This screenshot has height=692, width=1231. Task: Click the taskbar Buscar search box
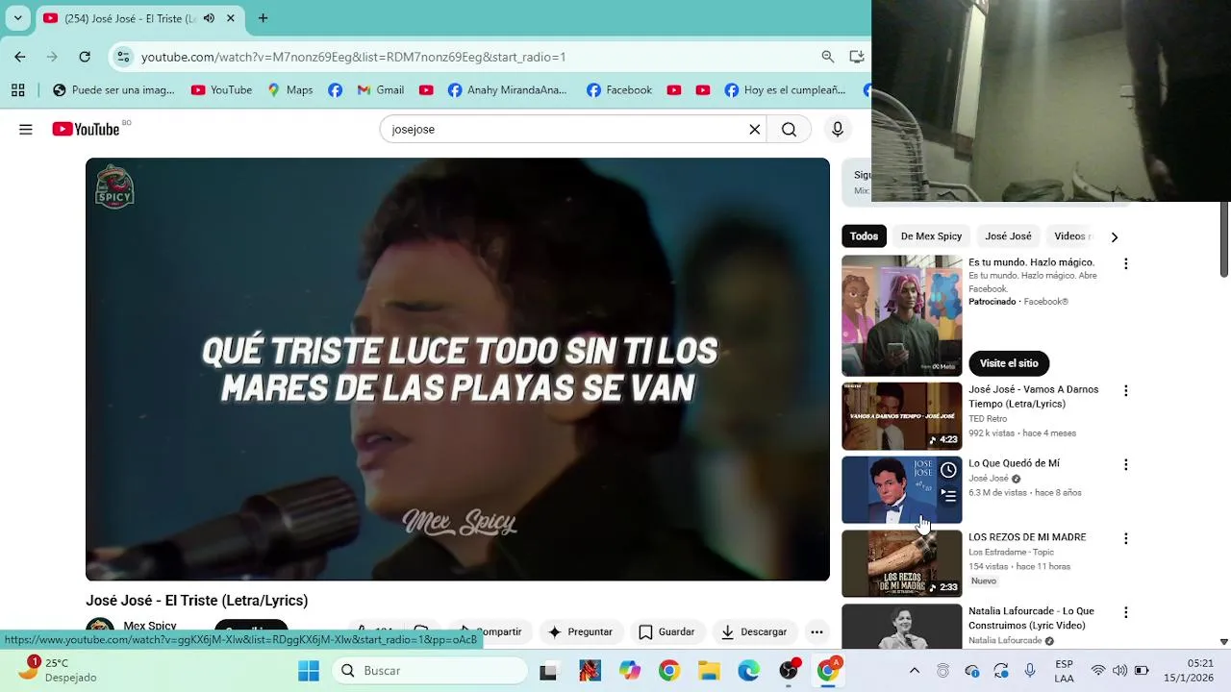(430, 671)
